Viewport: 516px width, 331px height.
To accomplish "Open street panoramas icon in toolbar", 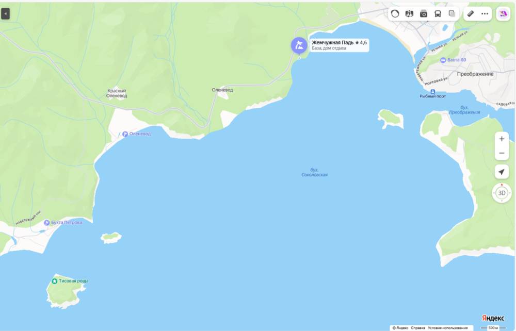I will click(x=409, y=14).
